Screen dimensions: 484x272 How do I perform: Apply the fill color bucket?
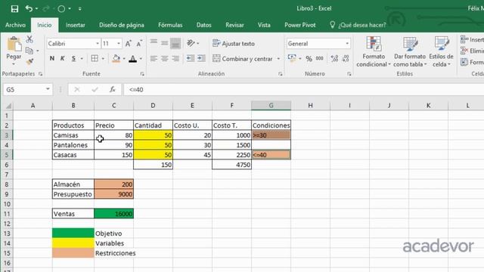(x=116, y=58)
